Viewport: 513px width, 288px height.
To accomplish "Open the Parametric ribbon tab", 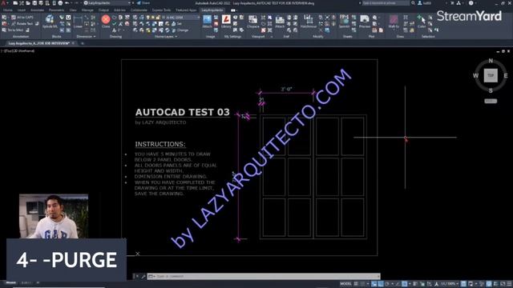I will pyautogui.click(x=56, y=10).
